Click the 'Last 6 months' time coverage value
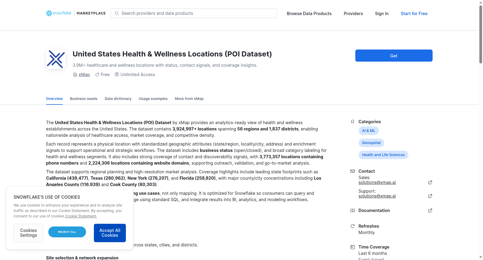The width and height of the screenshot is (483, 260). 373,253
